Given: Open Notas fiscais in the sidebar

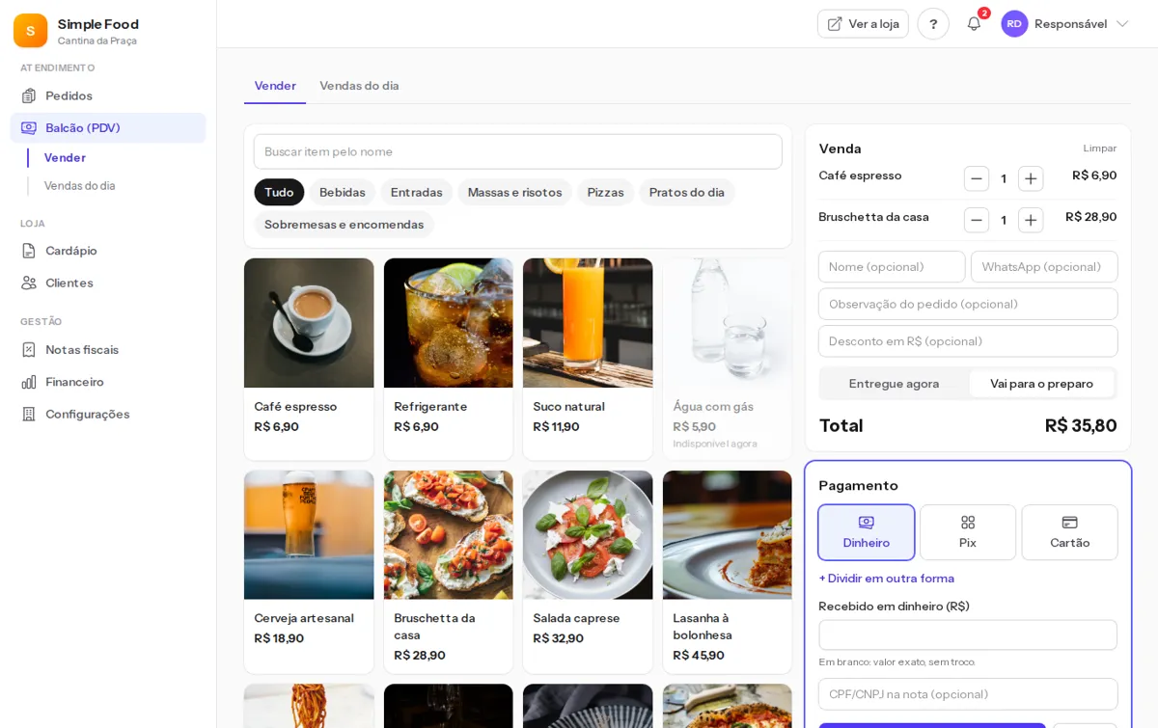Looking at the screenshot, I should click(x=108, y=349).
